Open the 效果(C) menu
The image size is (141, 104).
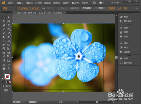[57, 3]
